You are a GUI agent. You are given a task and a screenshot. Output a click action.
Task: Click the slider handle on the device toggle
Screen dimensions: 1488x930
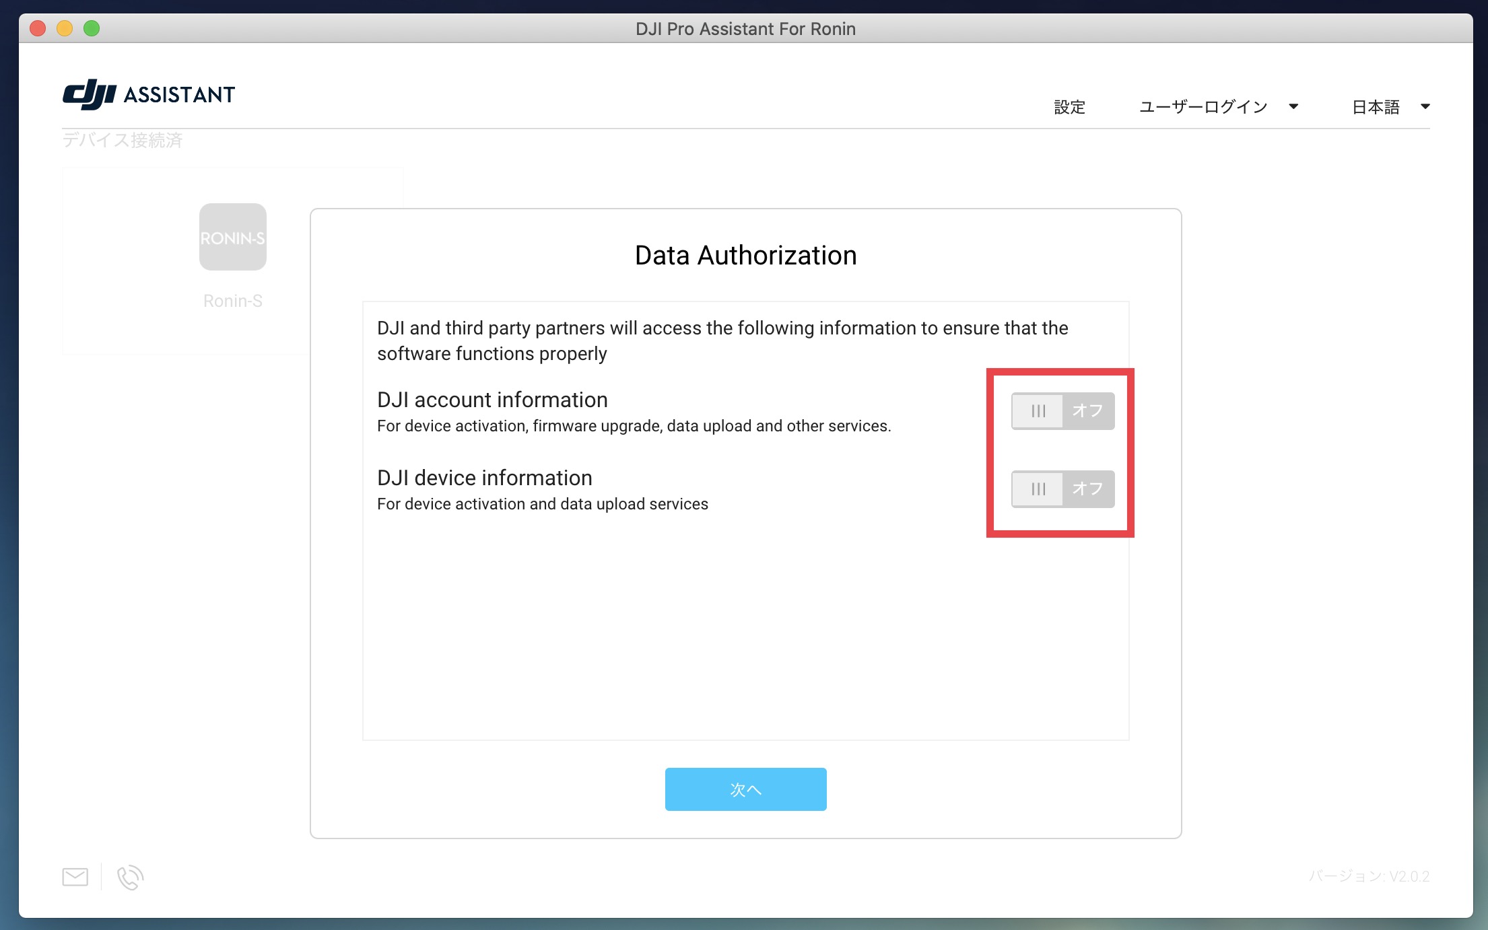tap(1038, 489)
